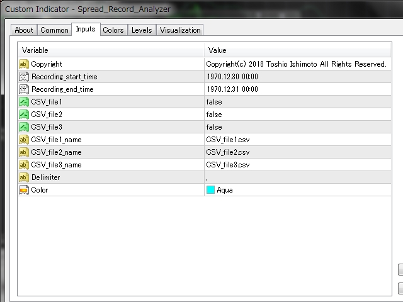Select the CSV_file1 false value
This screenshot has width=403, height=302.
(x=214, y=102)
